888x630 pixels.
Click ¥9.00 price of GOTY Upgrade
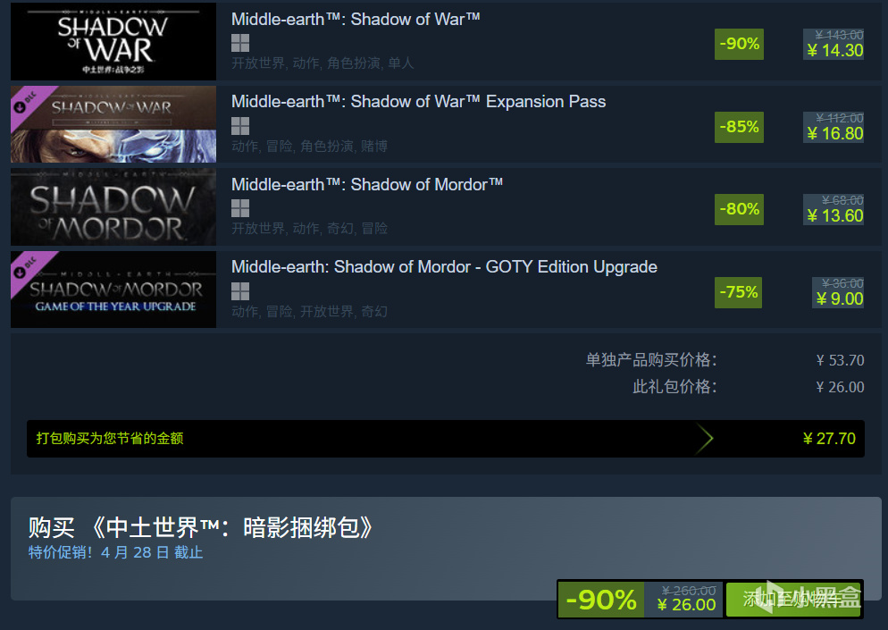click(x=839, y=298)
